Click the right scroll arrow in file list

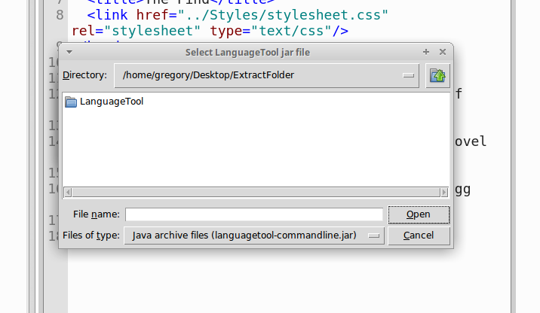click(x=444, y=193)
